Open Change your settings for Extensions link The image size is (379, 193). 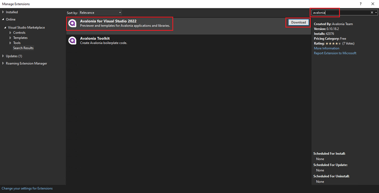click(27, 188)
